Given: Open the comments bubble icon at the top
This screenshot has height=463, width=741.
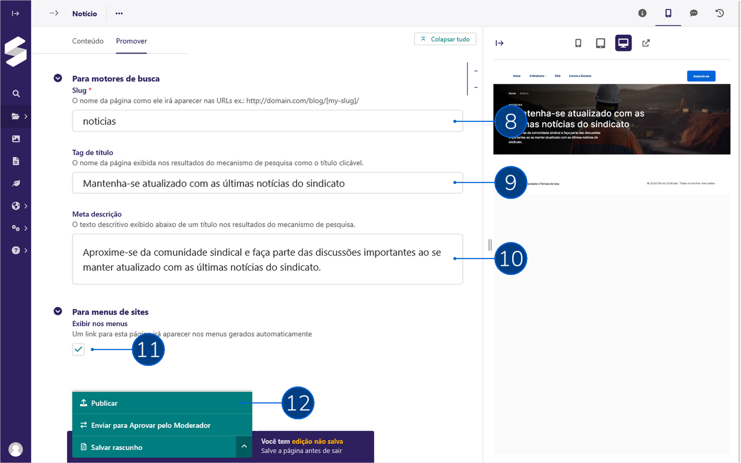Looking at the screenshot, I should click(x=694, y=13).
